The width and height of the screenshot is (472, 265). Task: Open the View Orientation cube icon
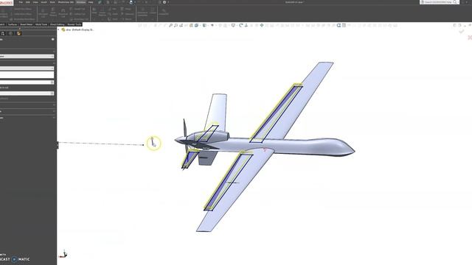click(x=197, y=26)
